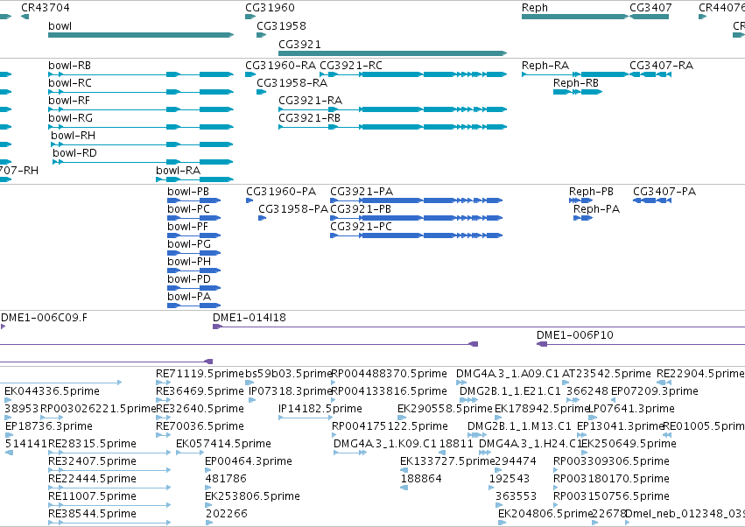
Task: Click the CG31958-RA transcript label
Action: 292,83
